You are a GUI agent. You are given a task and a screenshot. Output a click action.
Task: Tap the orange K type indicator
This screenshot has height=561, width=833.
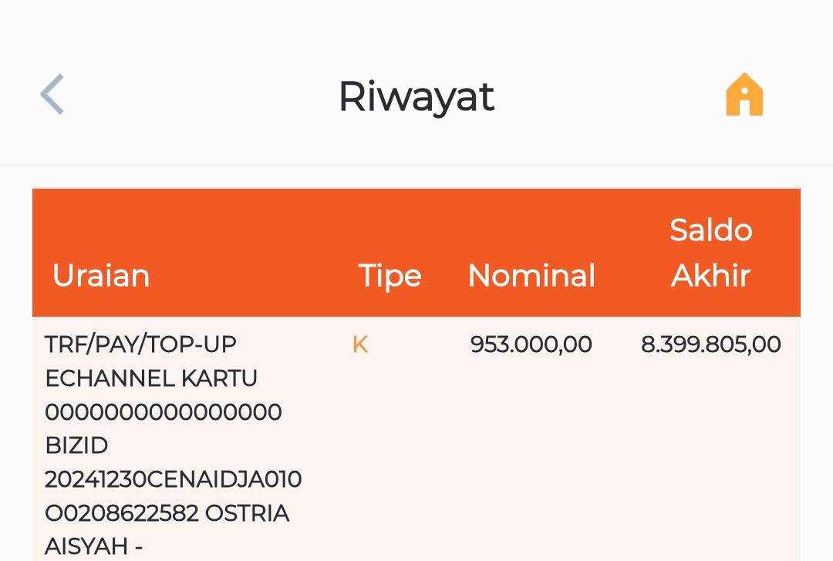click(360, 344)
